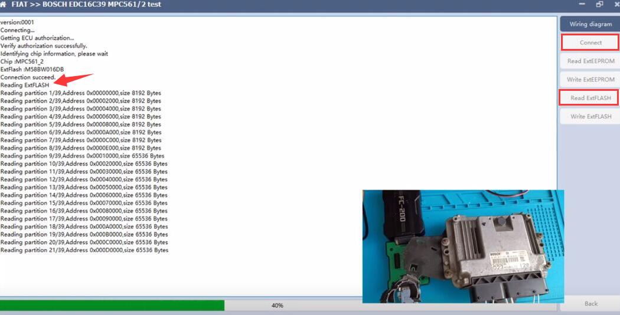The width and height of the screenshot is (620, 315).
Task: Click 'Reading partition 11/39' log line
Action: pos(84,172)
